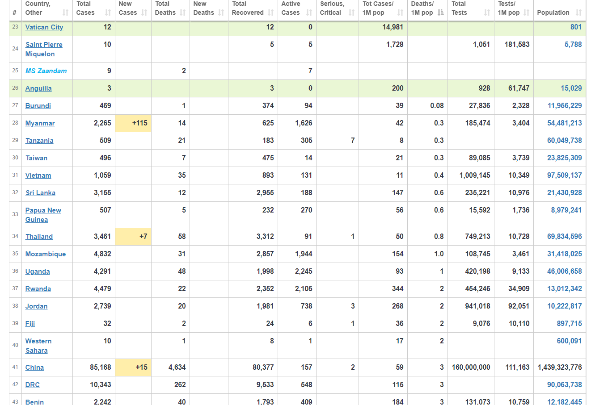Open the Western Sahara link
The image size is (591, 405).
click(x=38, y=346)
